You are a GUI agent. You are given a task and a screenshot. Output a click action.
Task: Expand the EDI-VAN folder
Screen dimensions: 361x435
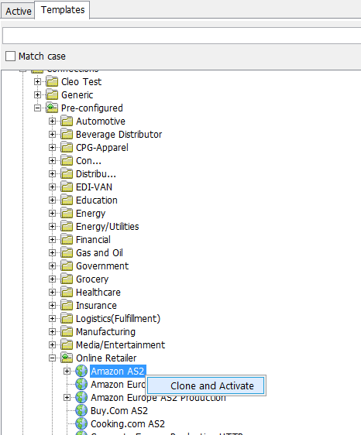coord(52,187)
